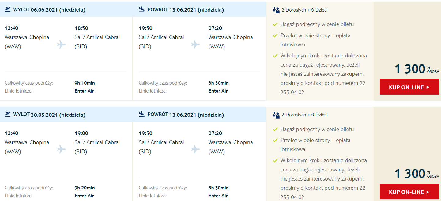Click the takeoff plane icon beside WYLOT 30.05.2021
The height and width of the screenshot is (201, 441).
pyautogui.click(x=8, y=115)
